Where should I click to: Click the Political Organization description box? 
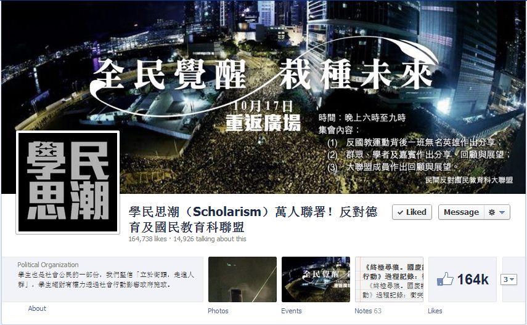(102, 279)
